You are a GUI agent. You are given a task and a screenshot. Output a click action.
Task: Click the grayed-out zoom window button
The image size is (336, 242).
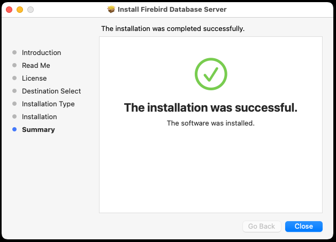point(30,10)
